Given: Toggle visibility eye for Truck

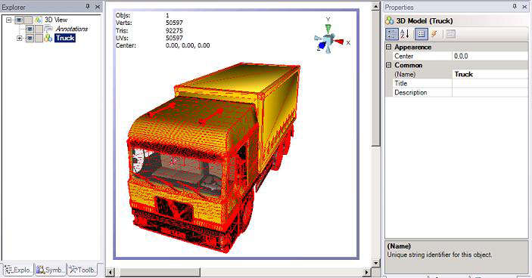Looking at the screenshot, I should click(x=30, y=38).
